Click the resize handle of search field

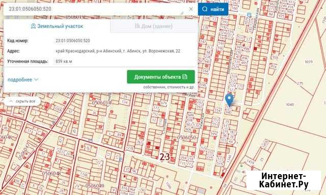[x=182, y=13]
